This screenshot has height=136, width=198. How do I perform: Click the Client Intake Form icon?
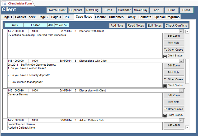tap(4, 3)
